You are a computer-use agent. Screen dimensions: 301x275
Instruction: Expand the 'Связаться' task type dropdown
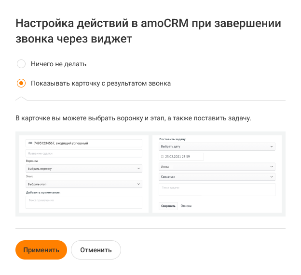click(217, 177)
